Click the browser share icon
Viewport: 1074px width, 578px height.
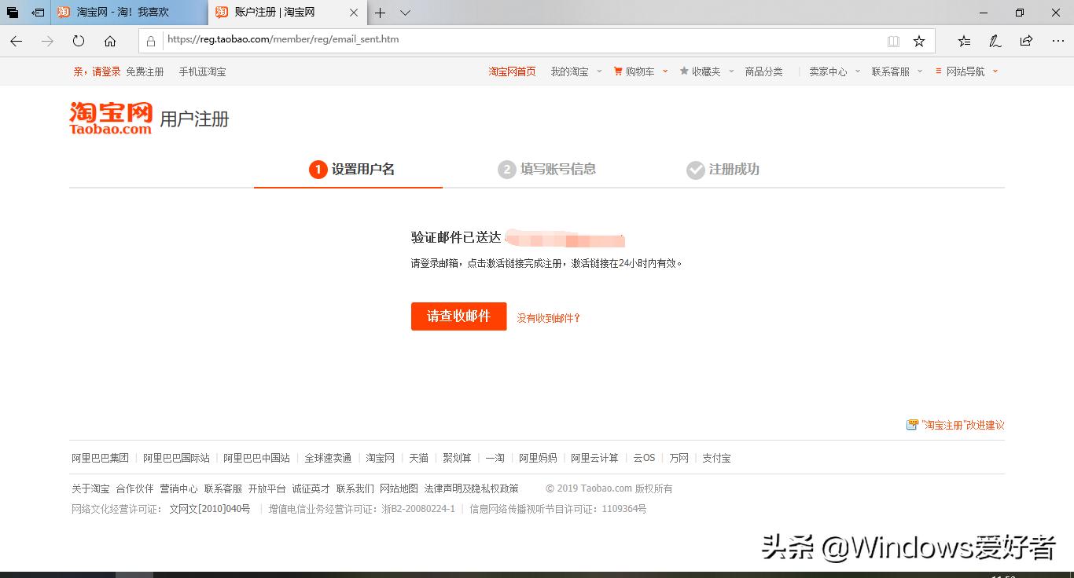(x=1024, y=40)
